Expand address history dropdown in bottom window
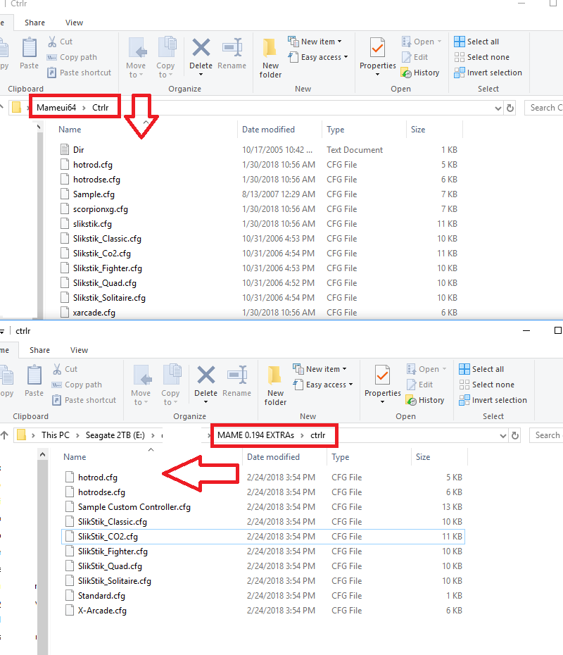The height and width of the screenshot is (655, 563). [x=503, y=436]
